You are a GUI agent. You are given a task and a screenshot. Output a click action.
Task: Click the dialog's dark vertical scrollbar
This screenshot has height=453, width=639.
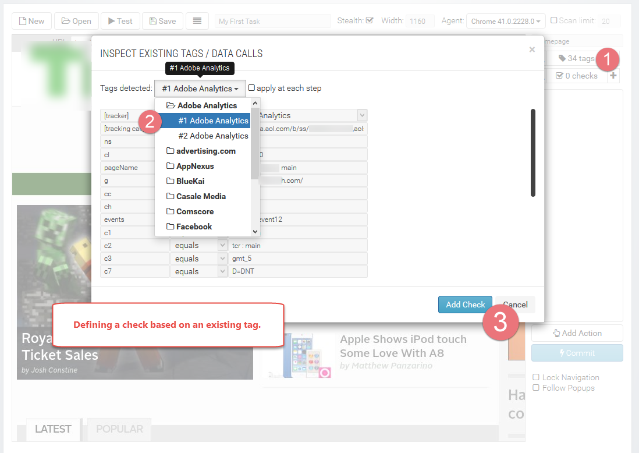(x=532, y=153)
